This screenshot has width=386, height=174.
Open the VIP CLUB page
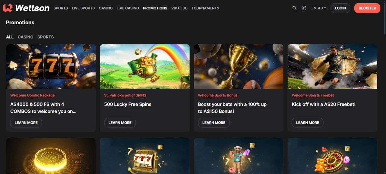(179, 8)
